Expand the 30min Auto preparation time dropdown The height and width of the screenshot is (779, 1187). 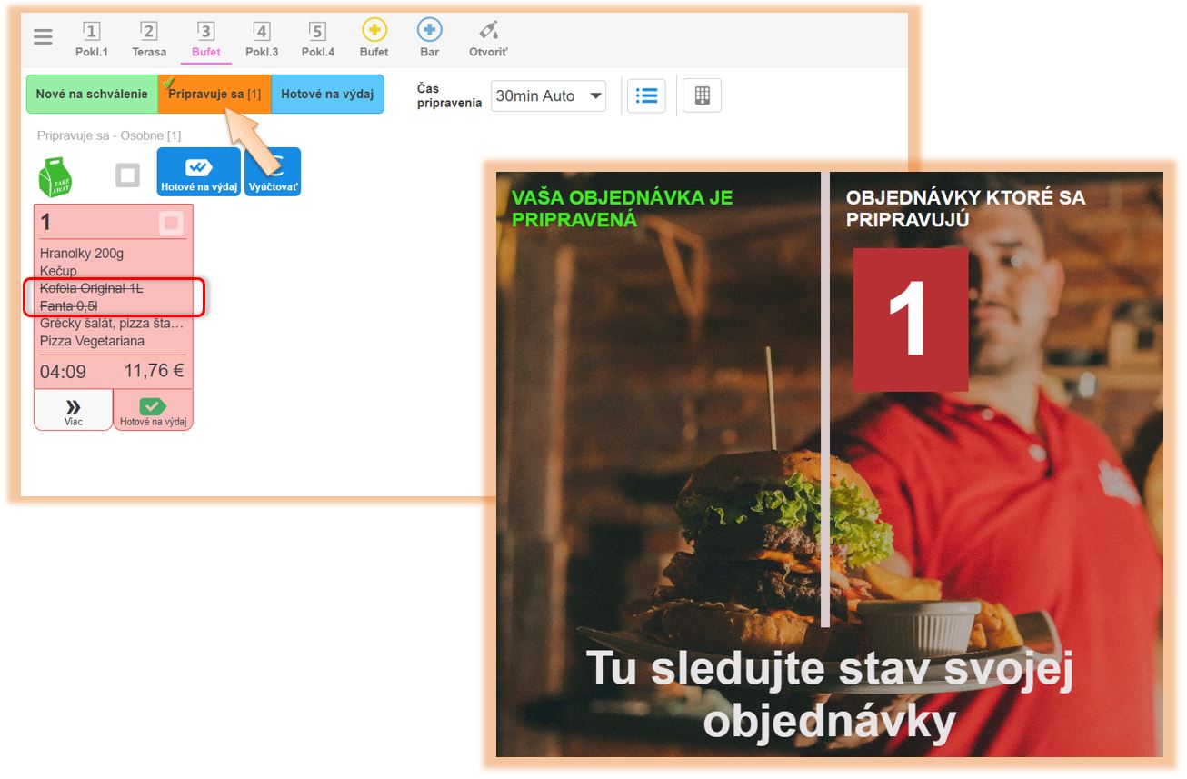548,95
